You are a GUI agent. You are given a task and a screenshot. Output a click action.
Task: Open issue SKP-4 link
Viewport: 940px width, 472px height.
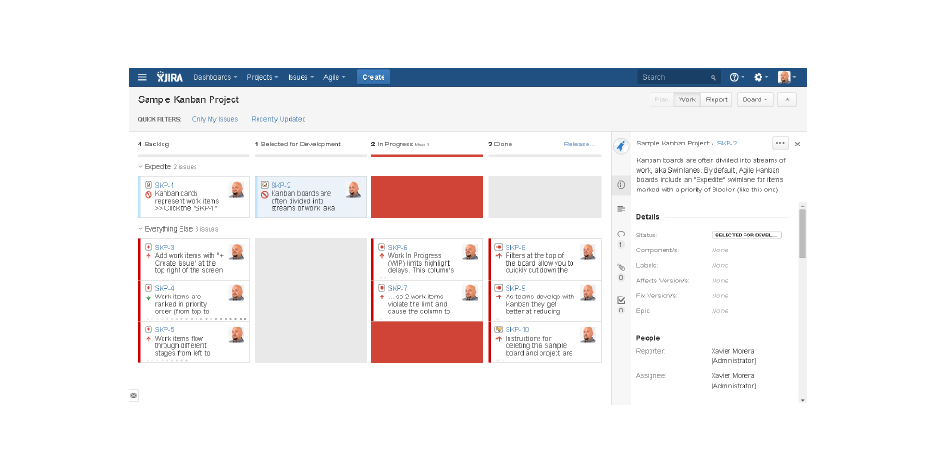click(164, 288)
